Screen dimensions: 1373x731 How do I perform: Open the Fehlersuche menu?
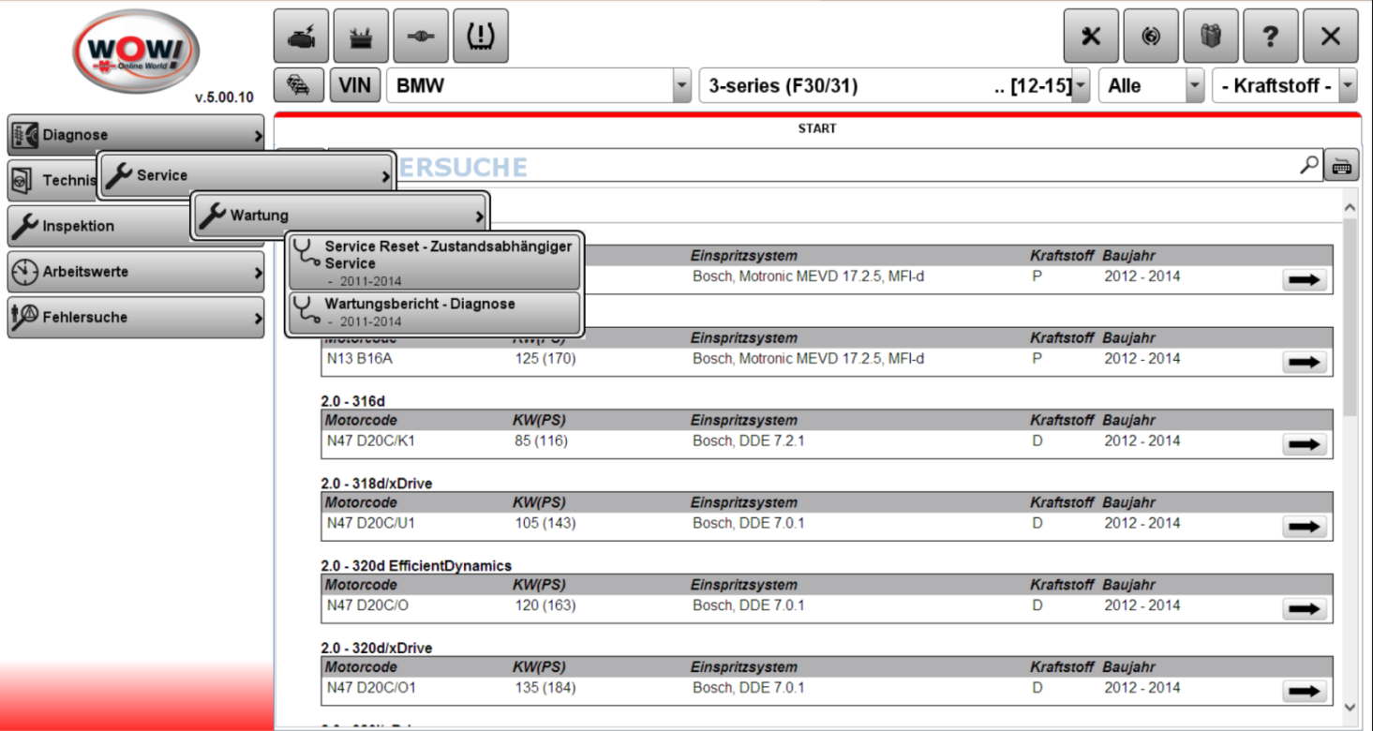[x=136, y=318]
